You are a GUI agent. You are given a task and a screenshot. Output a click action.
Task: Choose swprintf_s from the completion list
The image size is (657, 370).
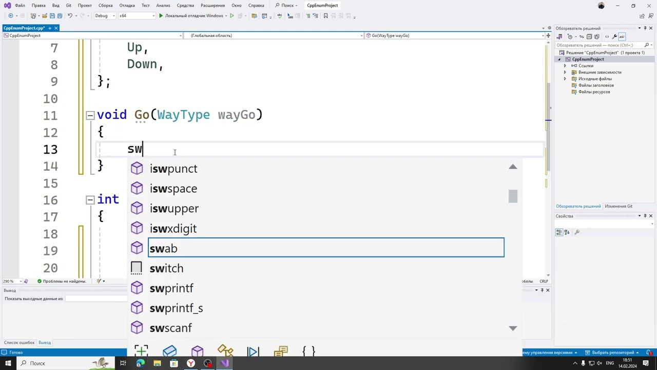click(x=176, y=308)
